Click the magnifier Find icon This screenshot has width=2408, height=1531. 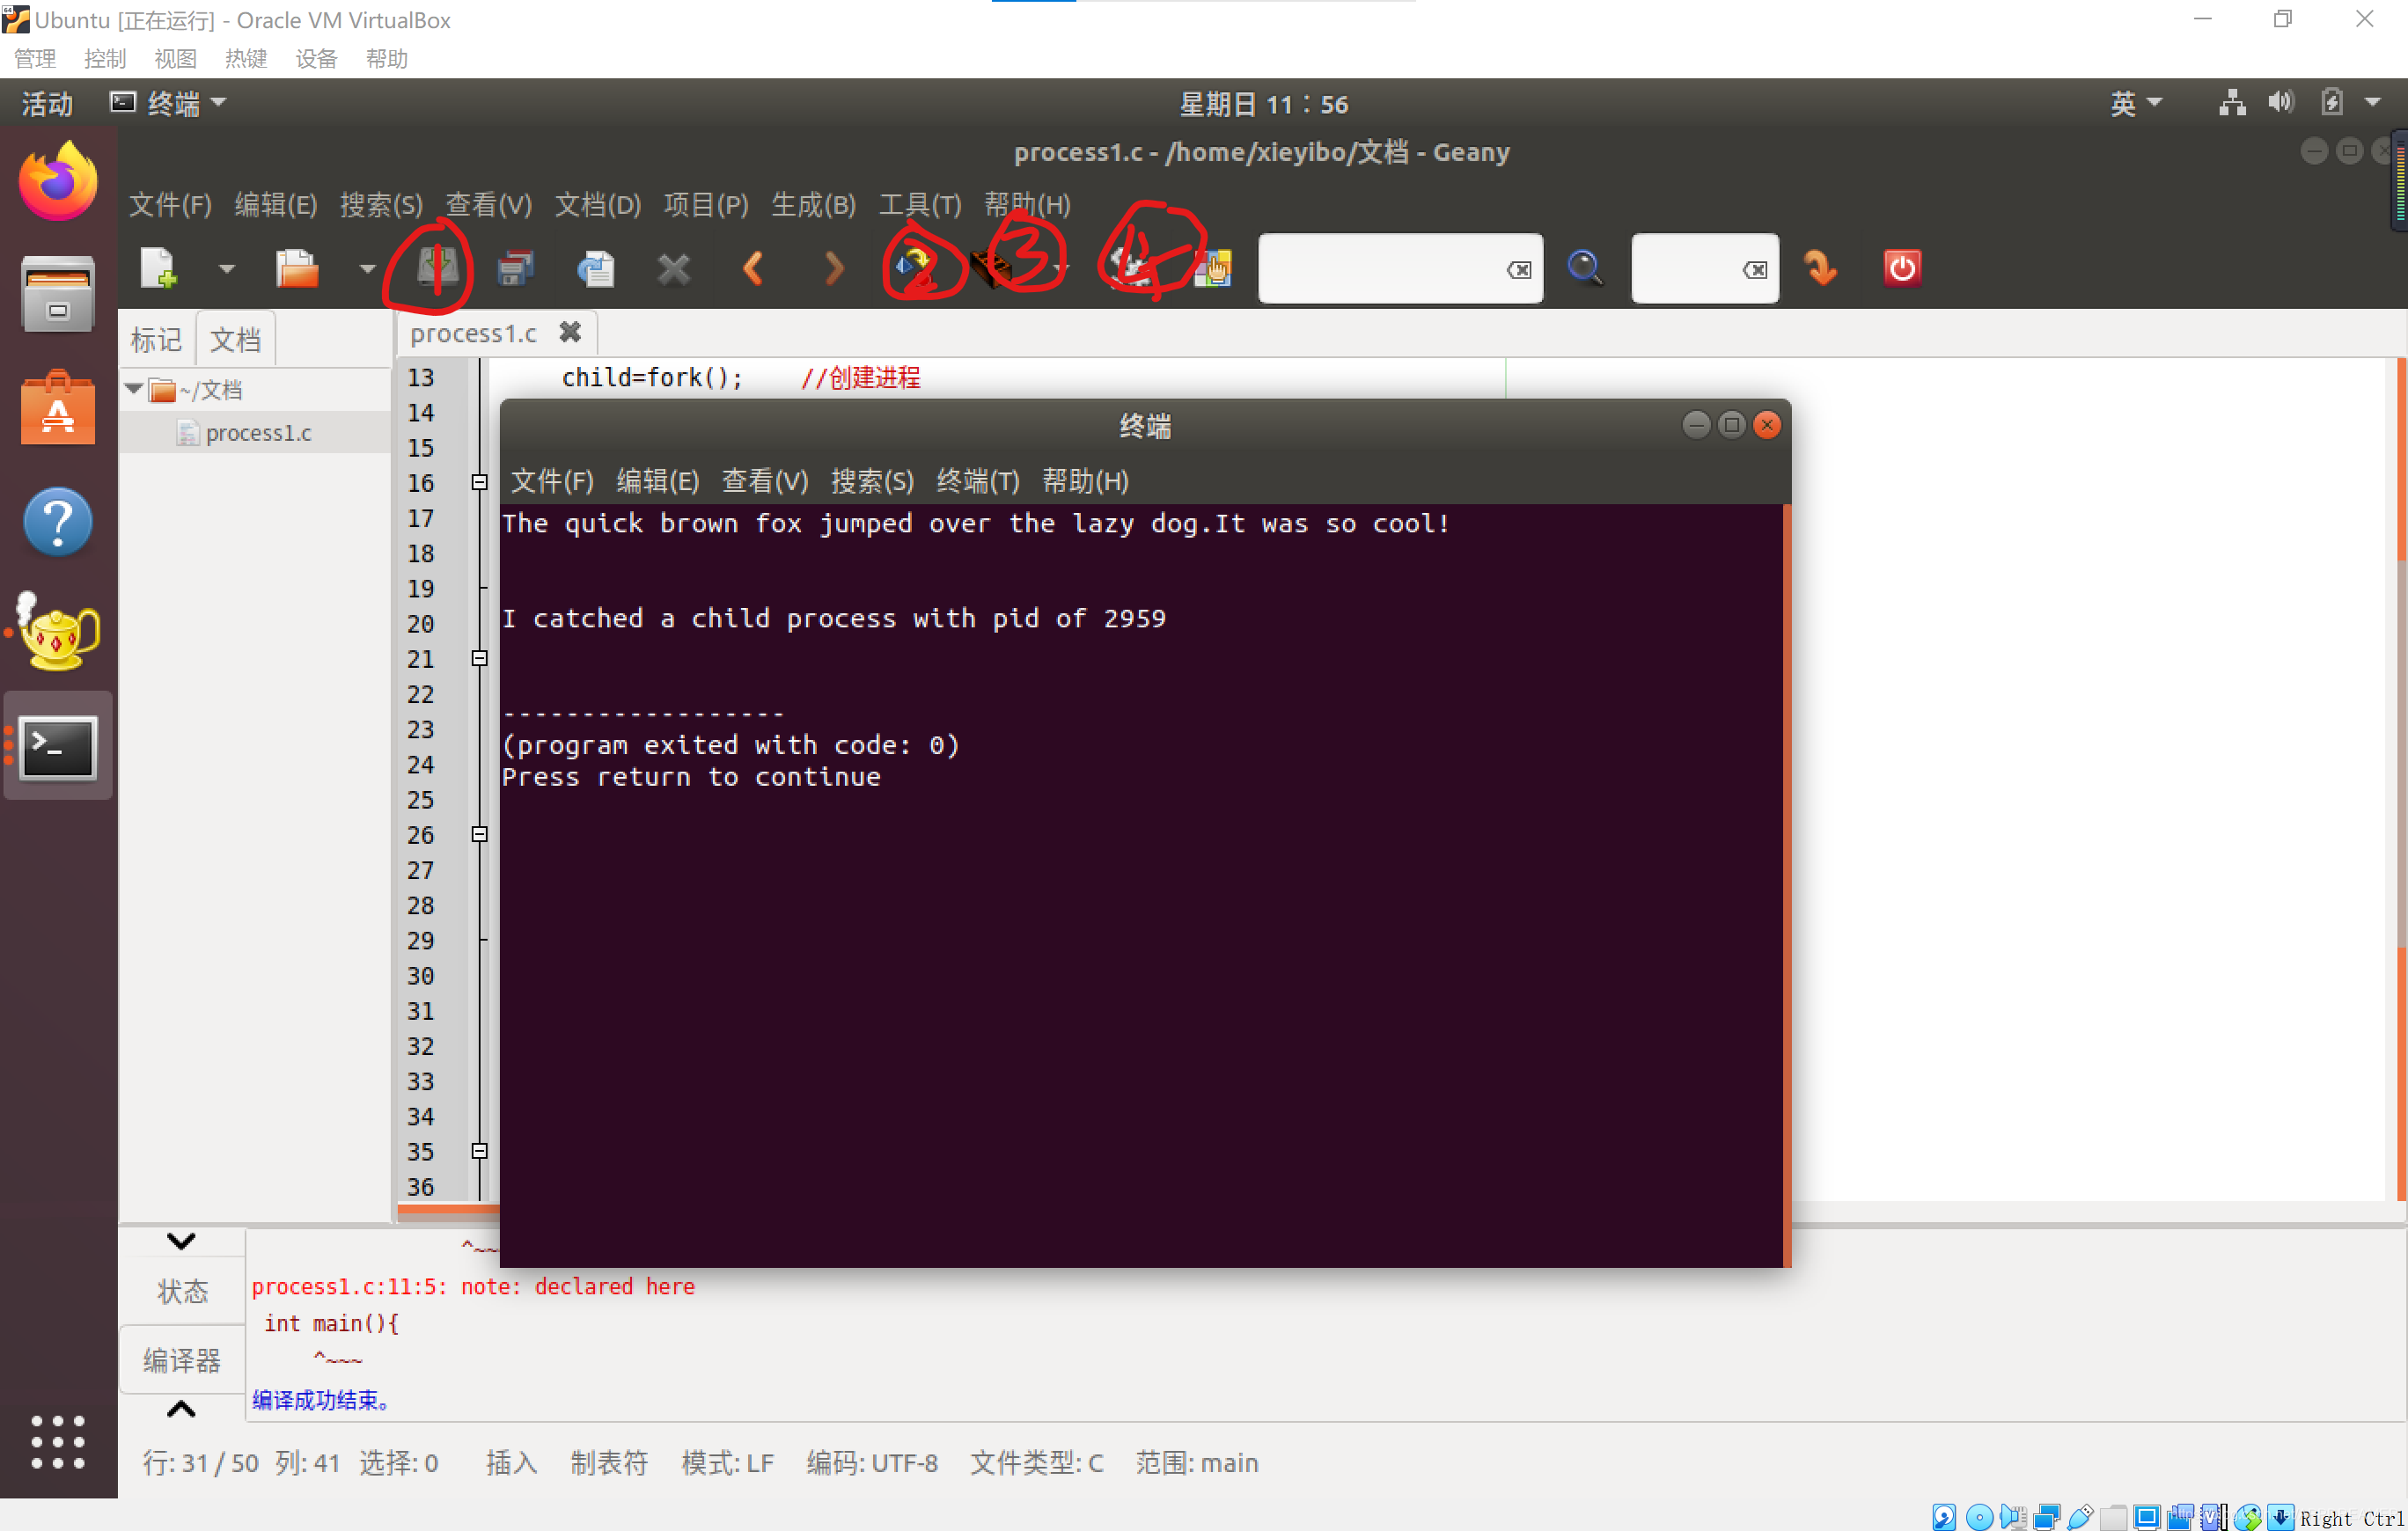pos(1585,268)
